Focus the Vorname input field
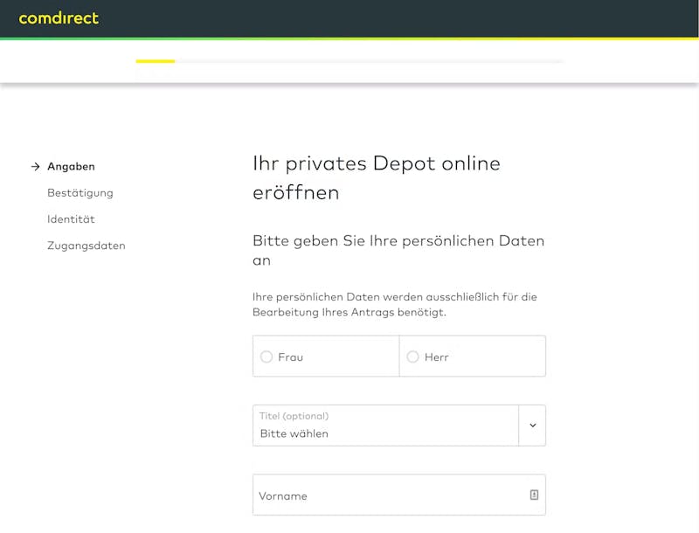The width and height of the screenshot is (699, 533). pyautogui.click(x=399, y=495)
